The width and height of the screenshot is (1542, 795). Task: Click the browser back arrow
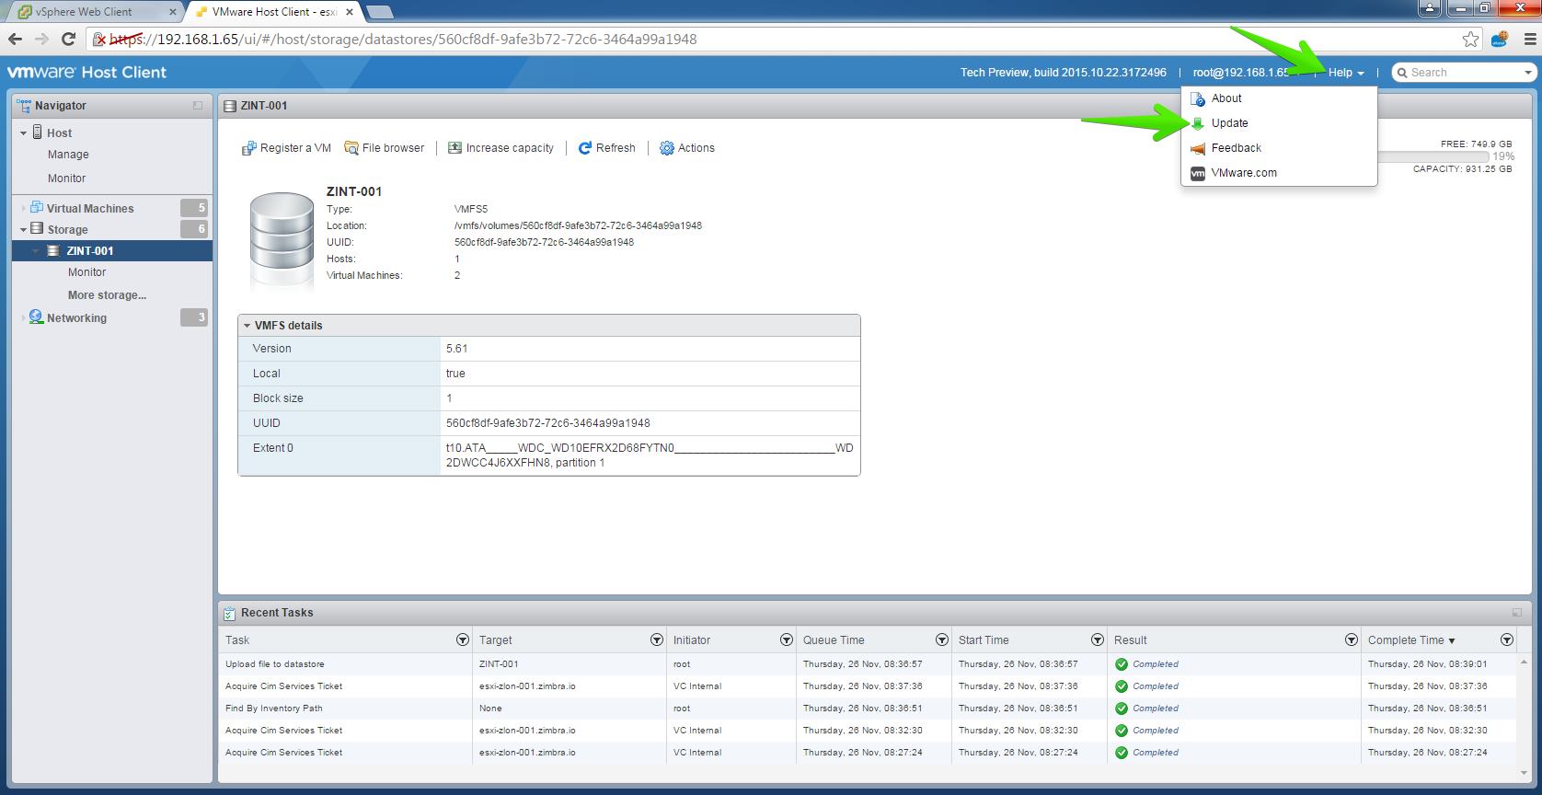point(15,39)
